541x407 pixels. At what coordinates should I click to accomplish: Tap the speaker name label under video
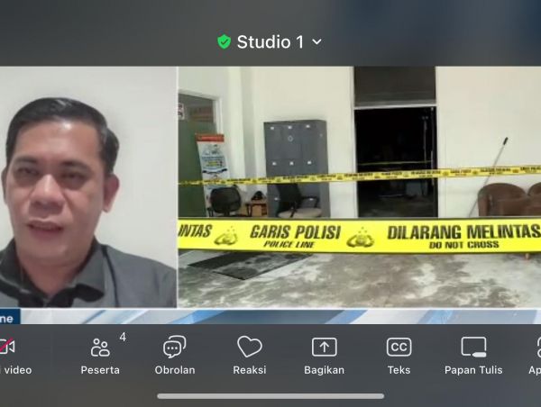point(9,316)
